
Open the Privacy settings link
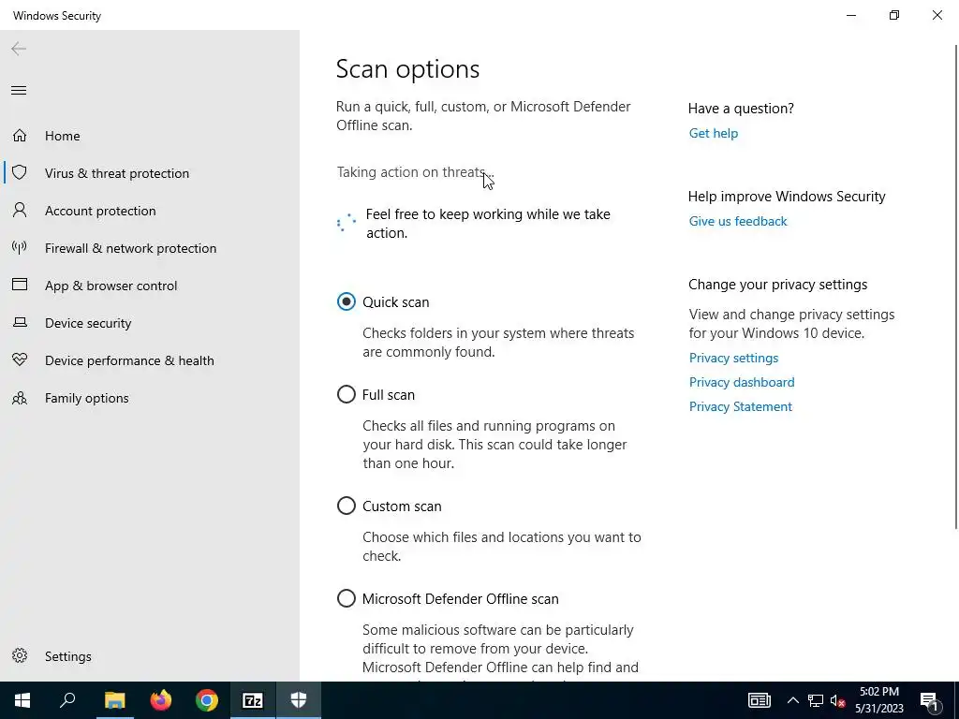[x=733, y=358]
